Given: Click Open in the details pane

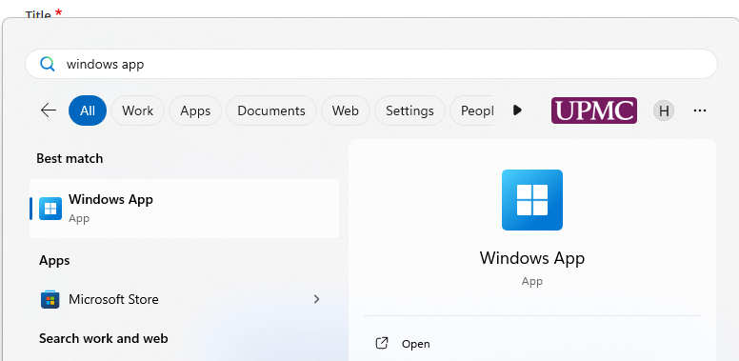Looking at the screenshot, I should (415, 344).
